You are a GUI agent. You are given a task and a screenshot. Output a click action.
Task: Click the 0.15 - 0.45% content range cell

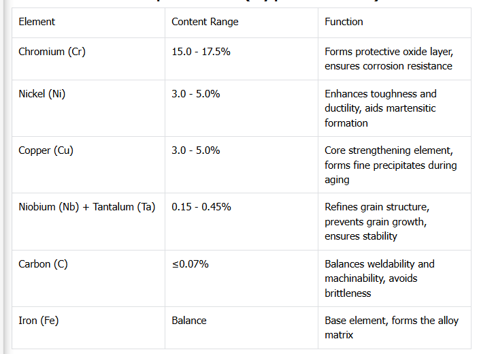[201, 207]
